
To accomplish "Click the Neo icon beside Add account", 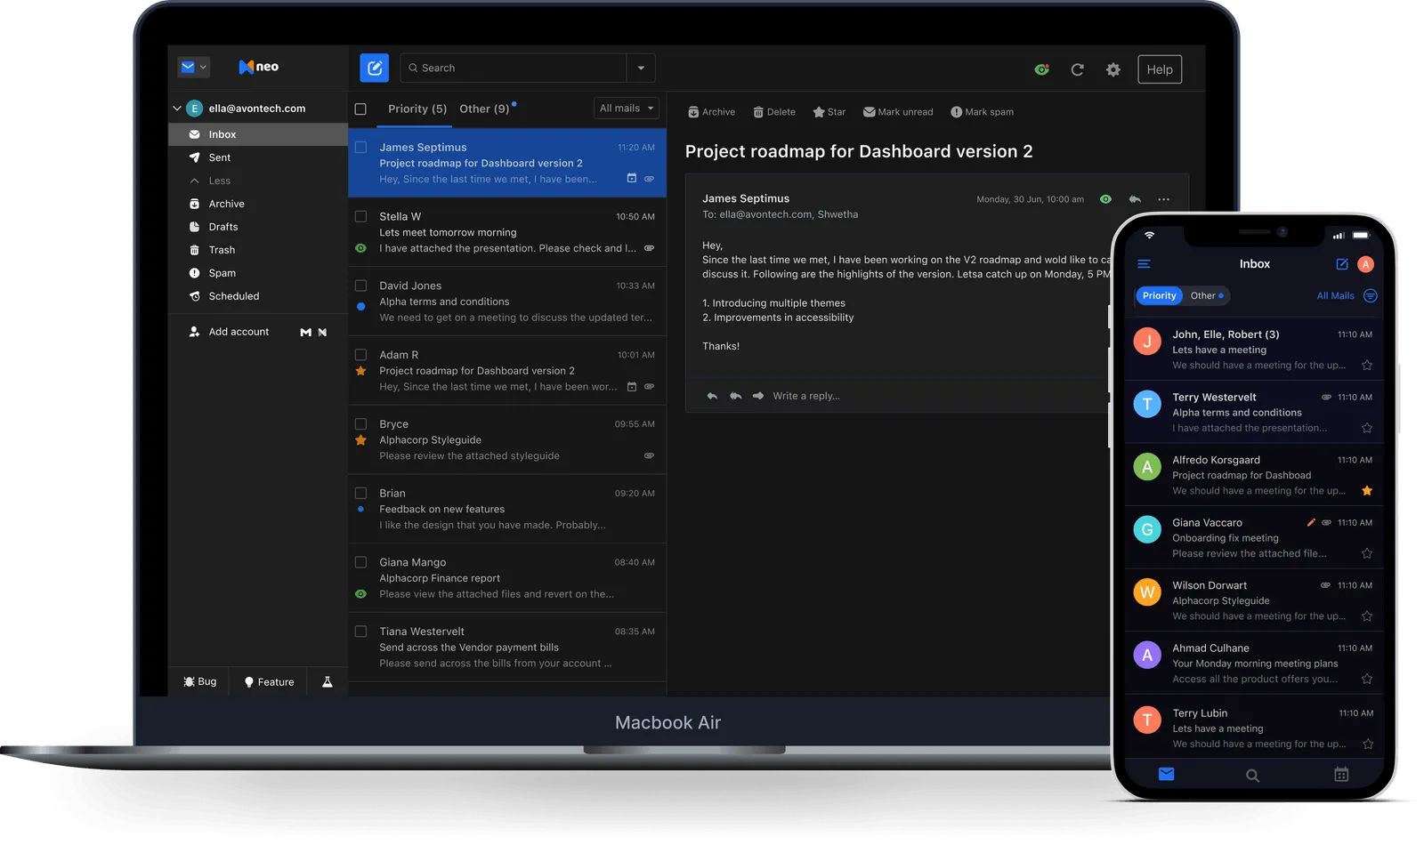I will (322, 332).
